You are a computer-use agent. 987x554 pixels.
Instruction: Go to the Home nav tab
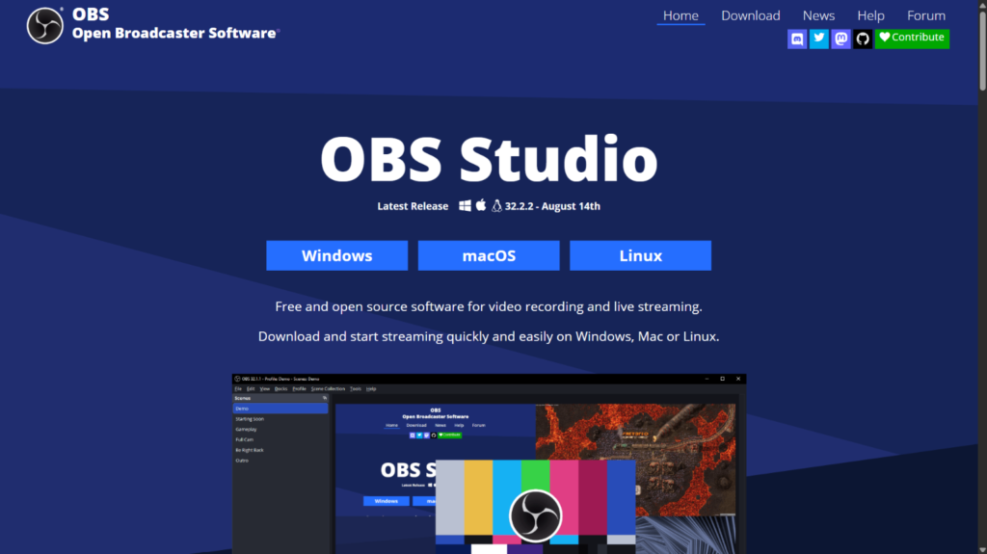coord(680,15)
